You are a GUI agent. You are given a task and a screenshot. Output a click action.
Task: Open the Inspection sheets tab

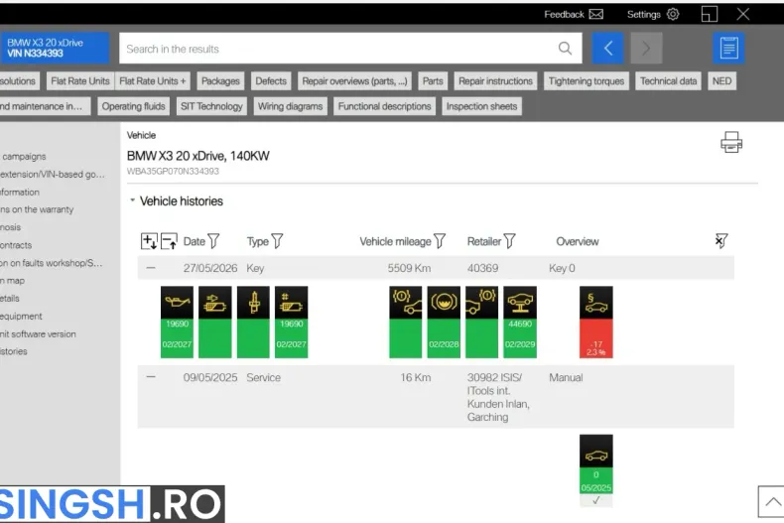tap(481, 106)
